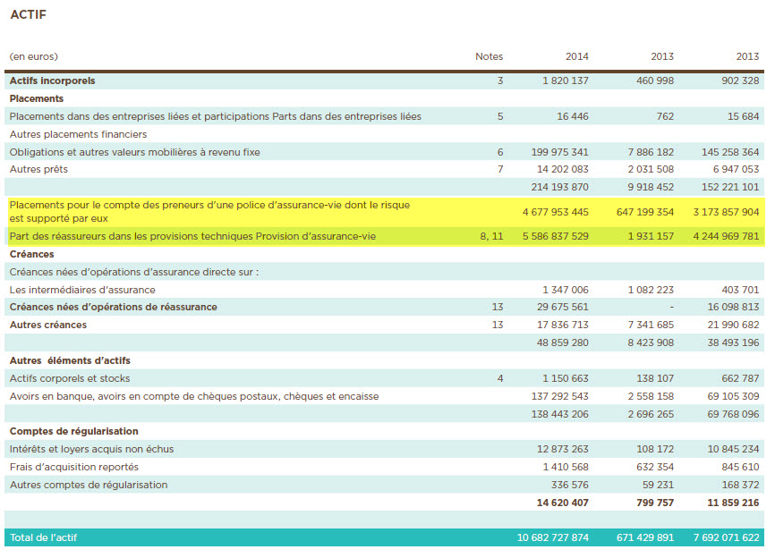Screen dimensions: 775x558
Task: Select the Notes column header
Action: click(x=489, y=57)
